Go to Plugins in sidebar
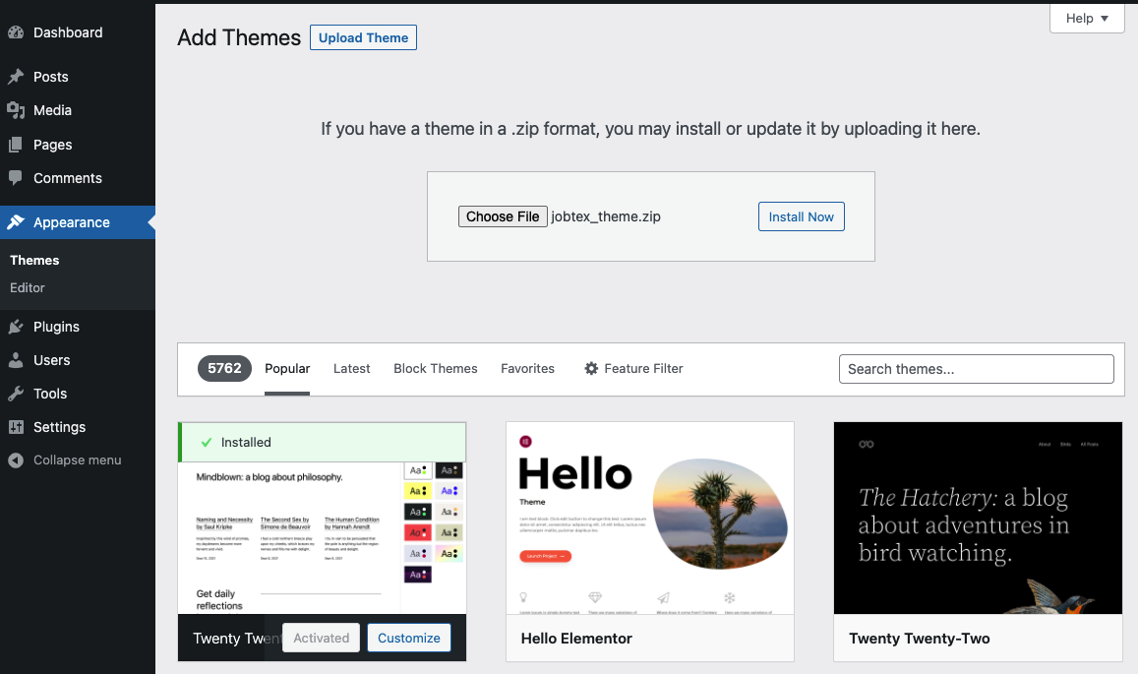This screenshot has width=1138, height=674. click(x=78, y=327)
